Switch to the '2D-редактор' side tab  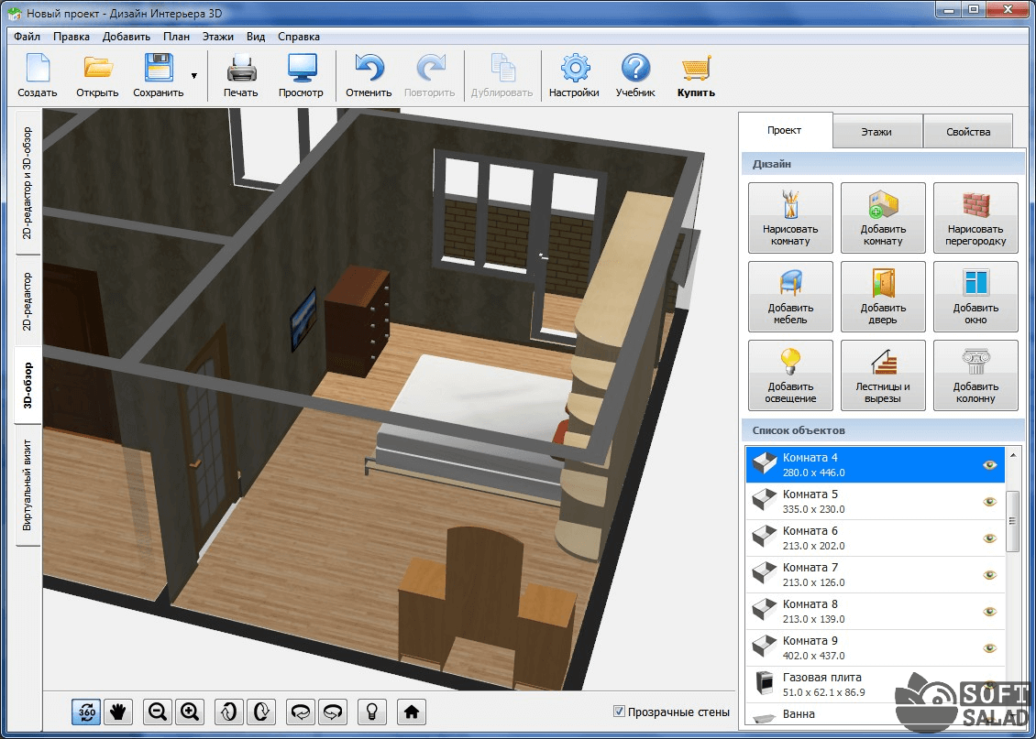[x=28, y=301]
